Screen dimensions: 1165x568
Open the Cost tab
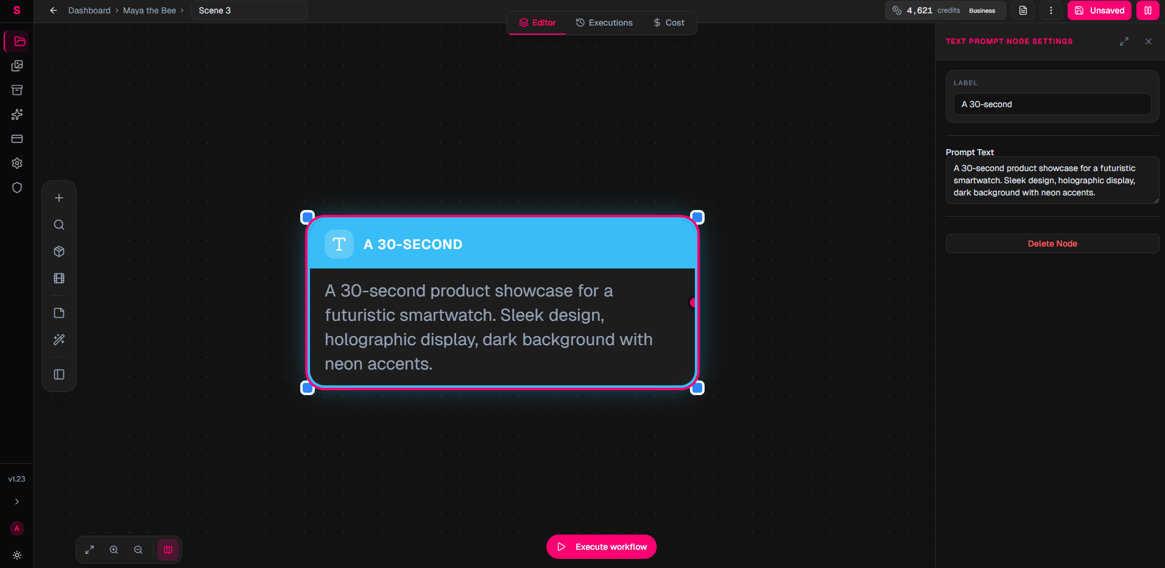point(669,23)
